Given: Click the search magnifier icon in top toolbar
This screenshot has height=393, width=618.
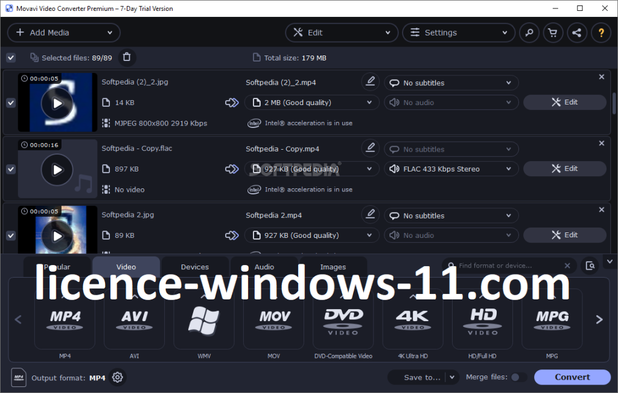Looking at the screenshot, I should pos(529,33).
